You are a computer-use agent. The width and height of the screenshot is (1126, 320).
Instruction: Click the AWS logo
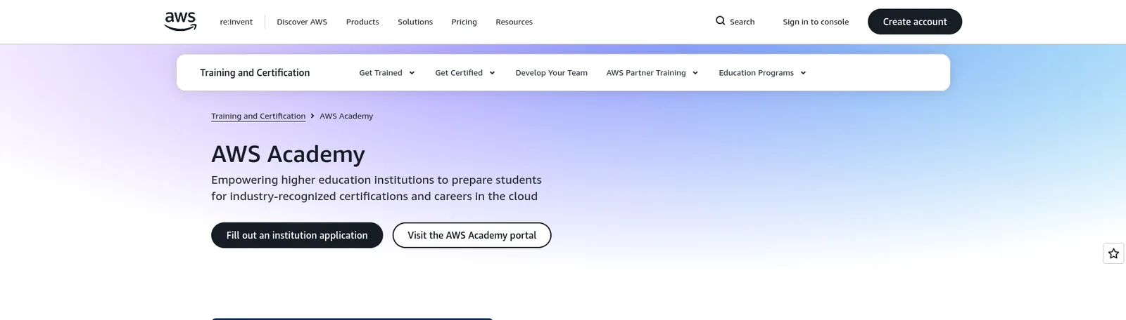[180, 22]
